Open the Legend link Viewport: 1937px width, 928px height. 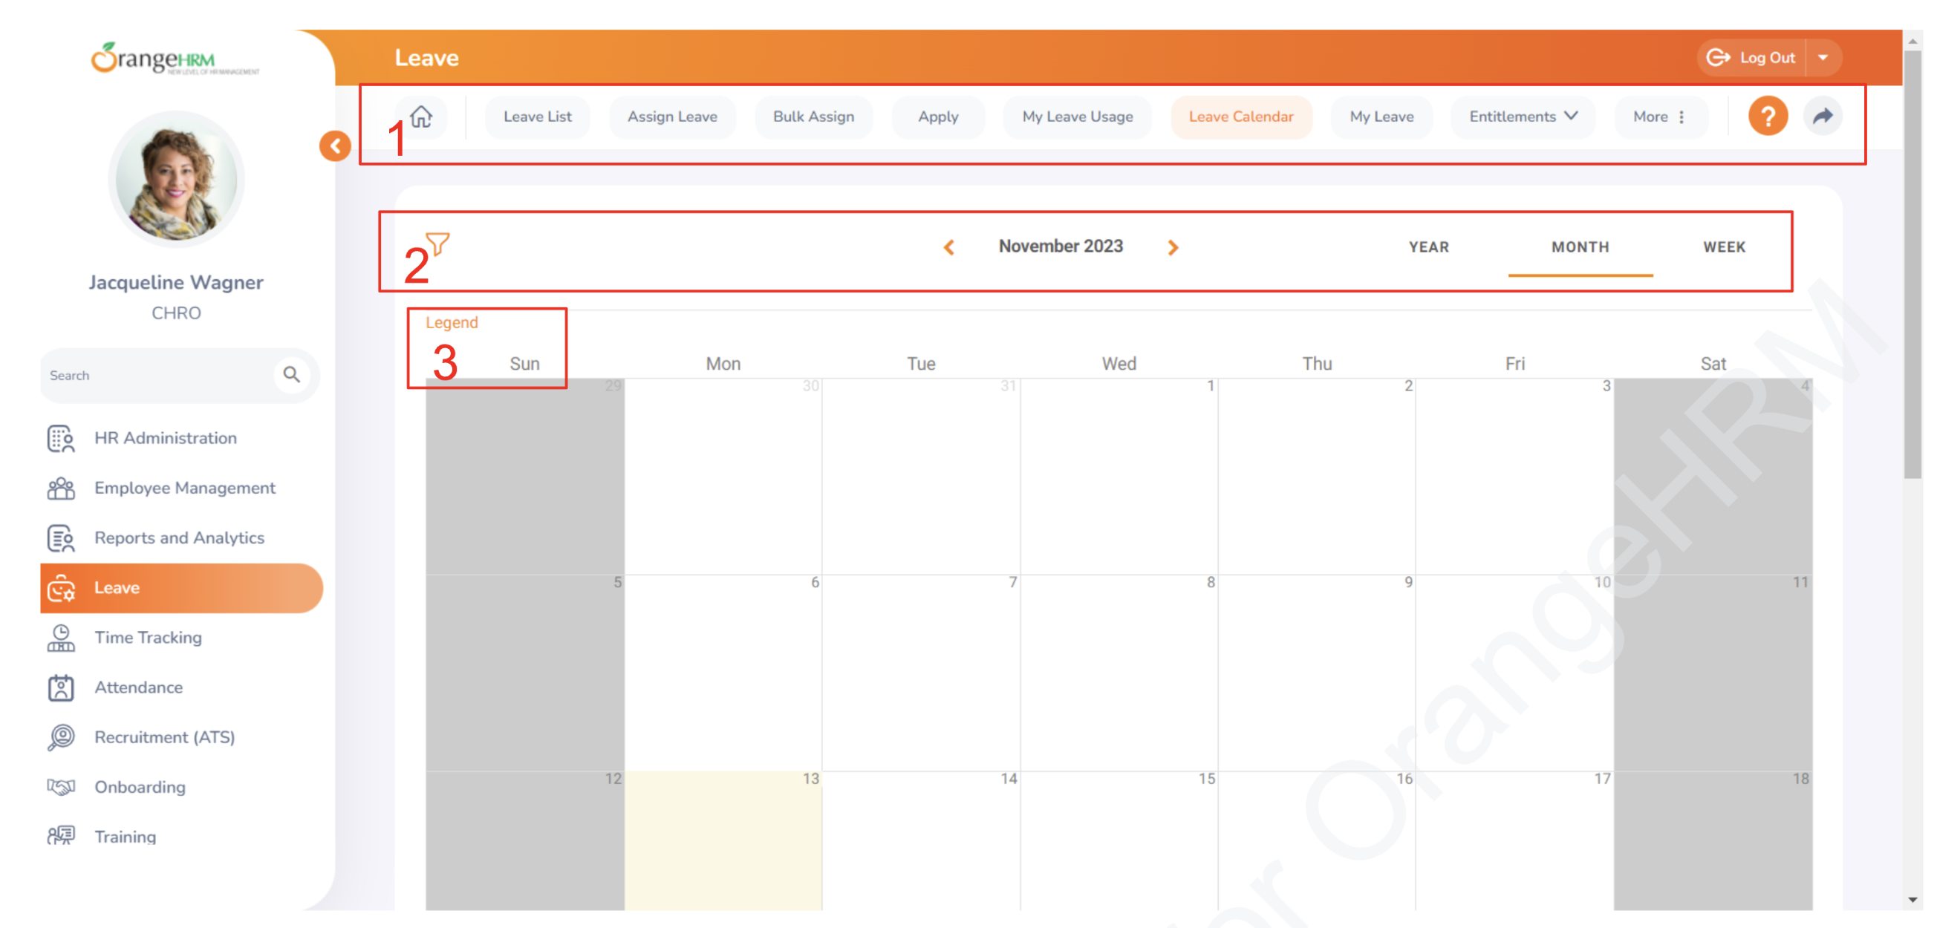[x=451, y=322]
